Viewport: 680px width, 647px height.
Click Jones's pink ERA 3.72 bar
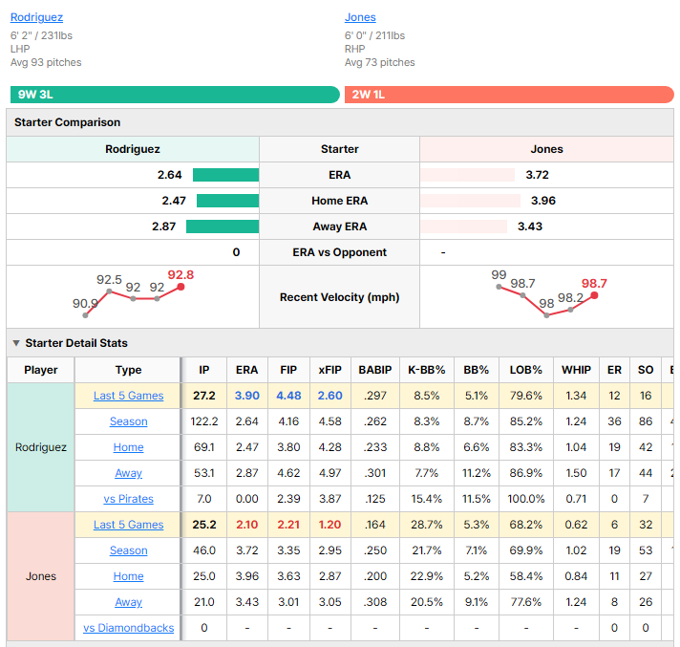tap(468, 175)
